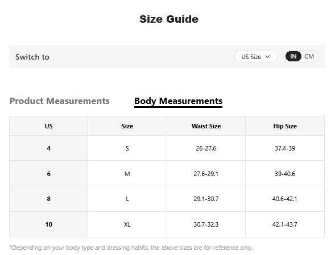
Task: Select the US size 6 row cell
Action: 48,173
